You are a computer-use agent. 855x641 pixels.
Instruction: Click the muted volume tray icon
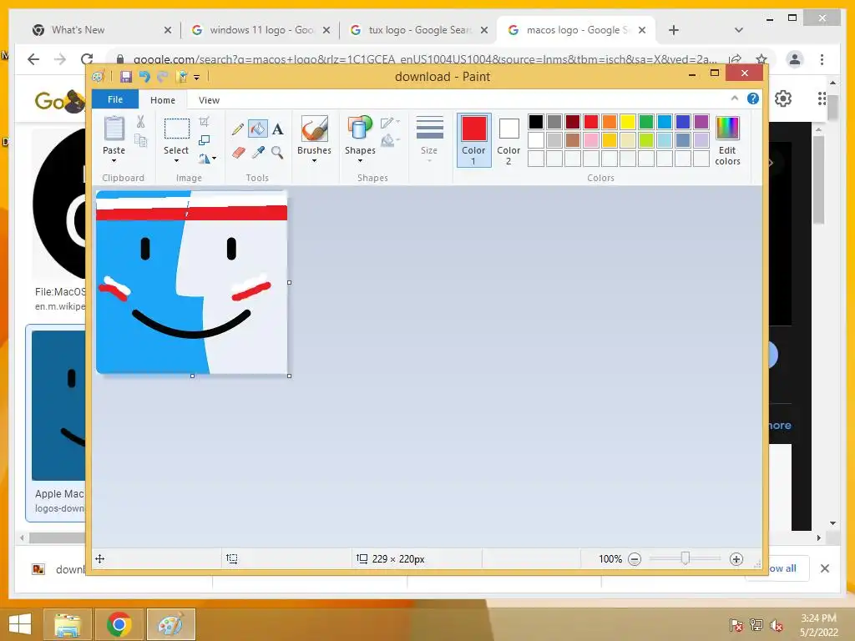click(x=777, y=625)
